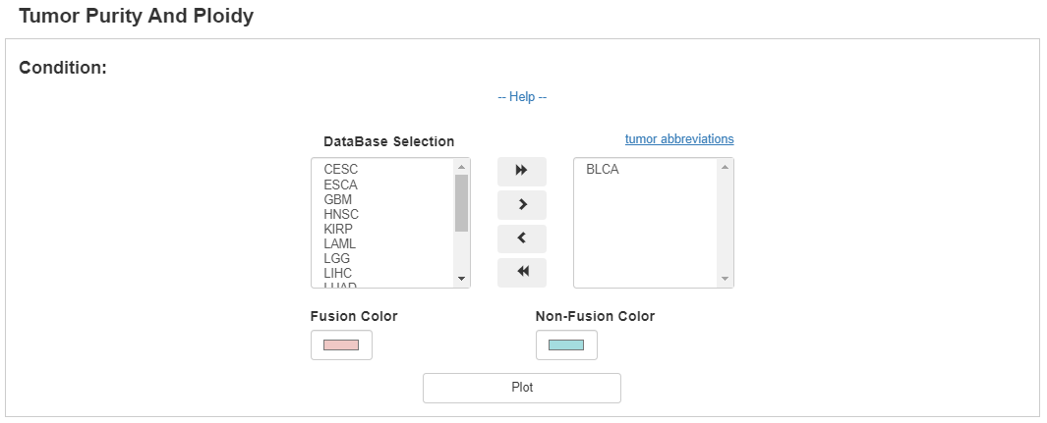
Task: Click the selected list scroll-up arrow
Action: tap(725, 167)
